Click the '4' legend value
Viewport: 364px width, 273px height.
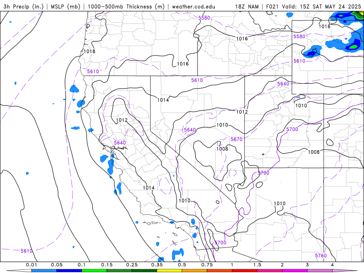coord(333,265)
